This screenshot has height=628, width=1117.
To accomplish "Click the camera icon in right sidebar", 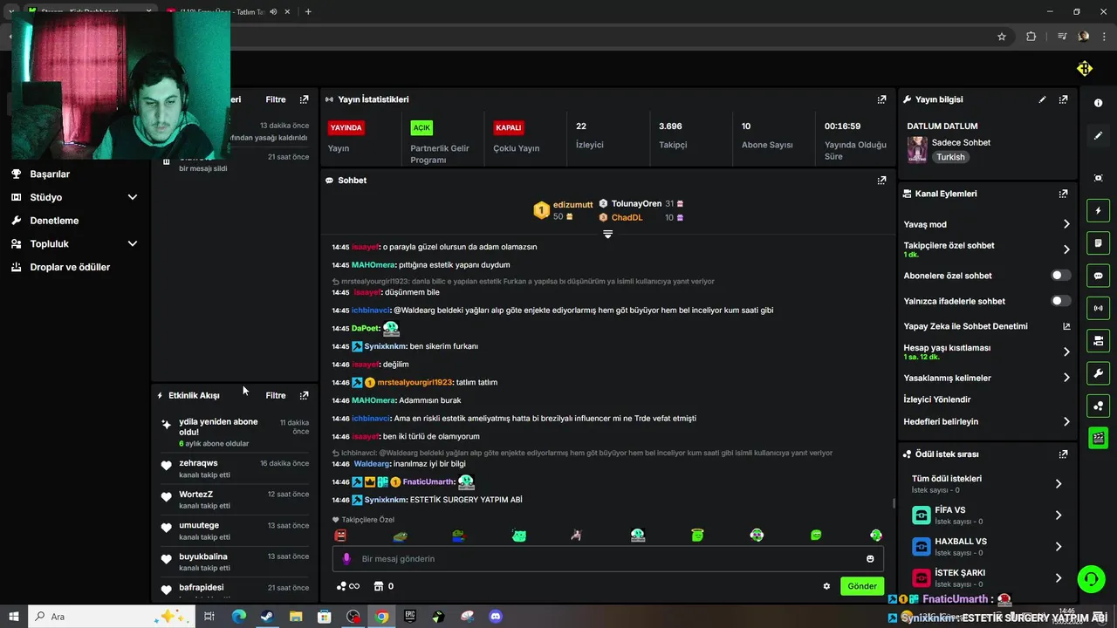I will tap(1098, 340).
